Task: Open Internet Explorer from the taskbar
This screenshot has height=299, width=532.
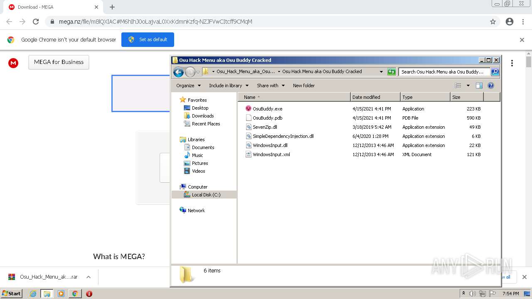Action: tap(33, 294)
